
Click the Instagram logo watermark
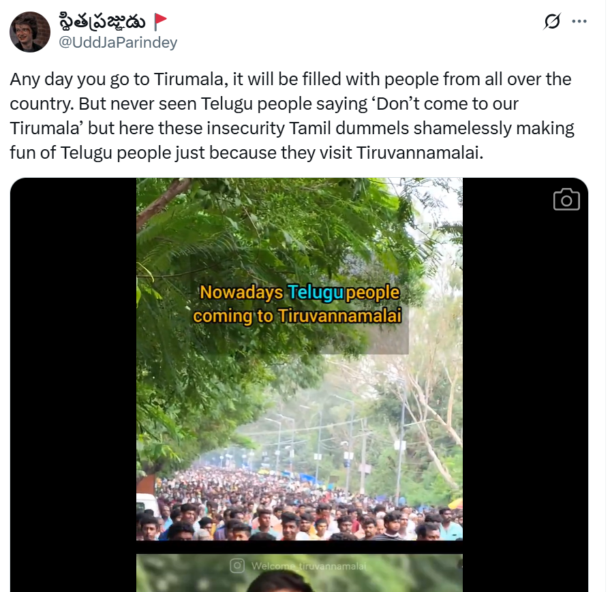tap(237, 565)
